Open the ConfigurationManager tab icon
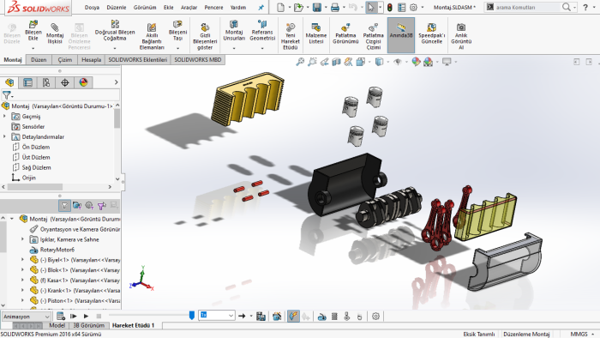Image resolution: width=600 pixels, height=338 pixels. [x=46, y=82]
